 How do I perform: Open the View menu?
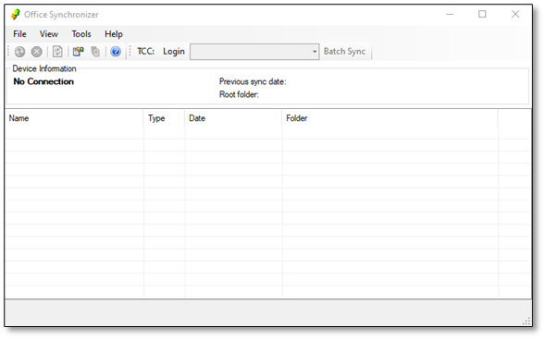tap(49, 34)
